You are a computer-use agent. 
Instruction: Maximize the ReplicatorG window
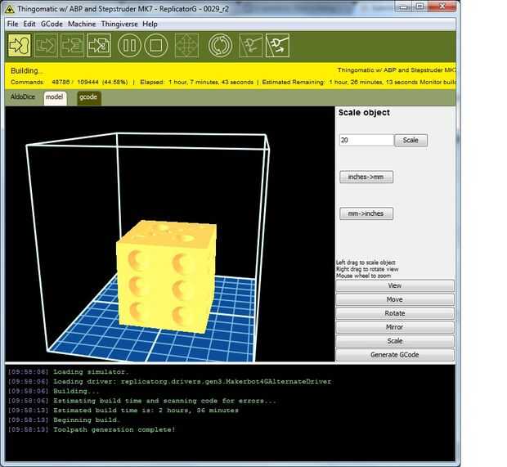420,7
